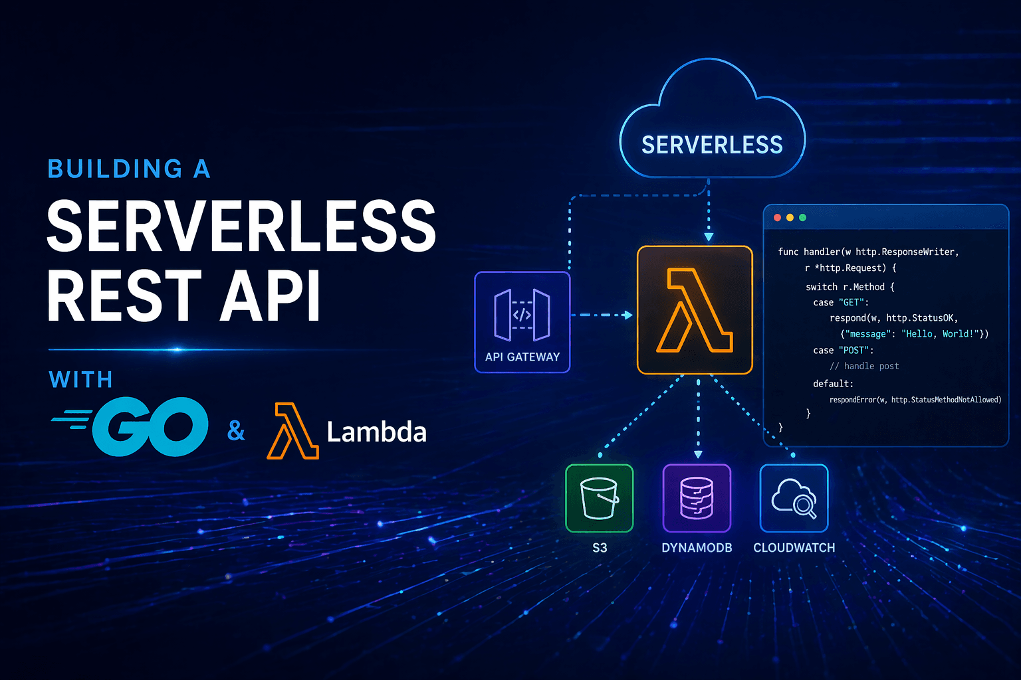Click the 'API GATEWAY' label
Viewport: 1021px width, 680px height.
click(x=522, y=357)
